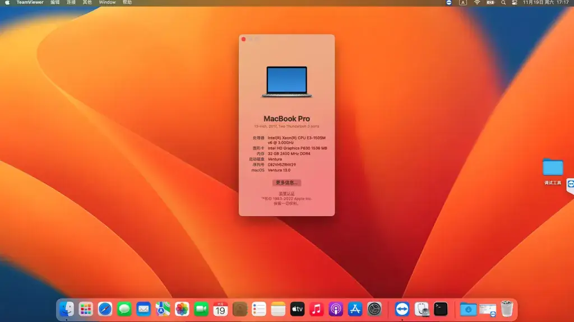Open the 编辑 menu
This screenshot has height=322, width=574.
click(x=55, y=3)
